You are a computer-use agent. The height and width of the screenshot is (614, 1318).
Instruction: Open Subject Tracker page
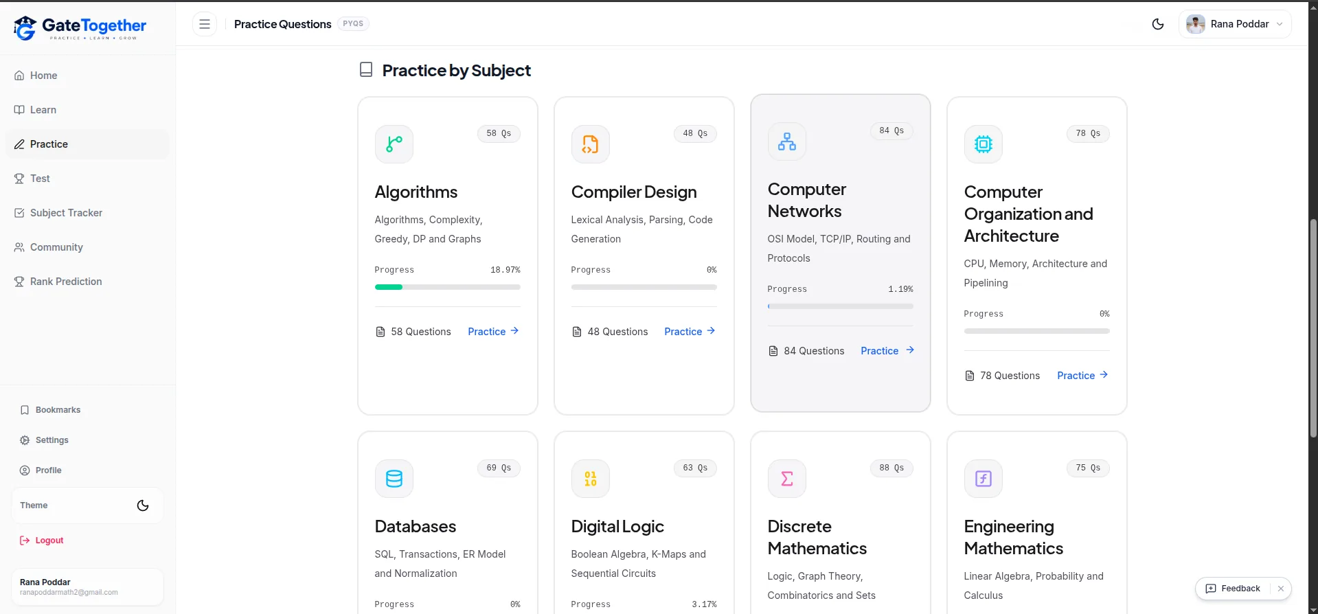click(x=87, y=213)
